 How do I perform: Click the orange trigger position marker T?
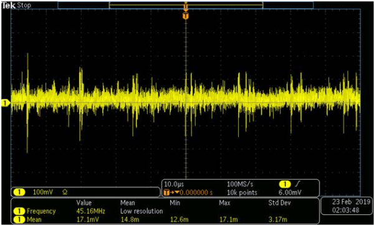[x=186, y=16]
